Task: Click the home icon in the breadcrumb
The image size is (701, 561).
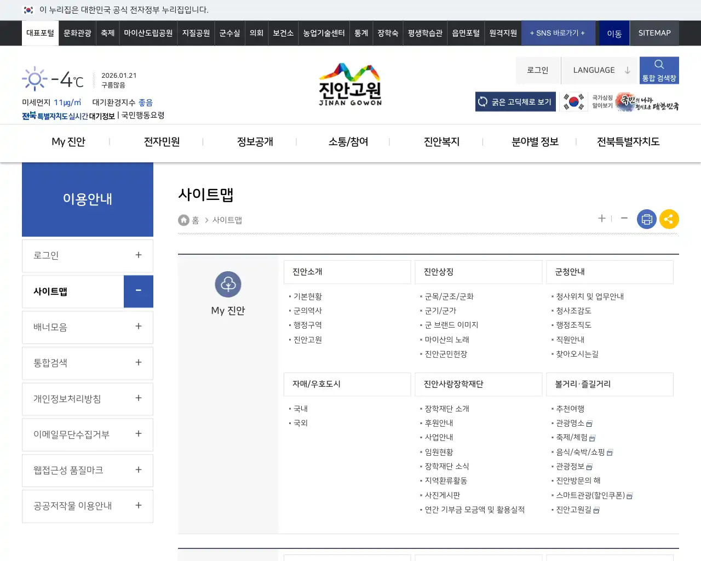Action: pyautogui.click(x=183, y=220)
